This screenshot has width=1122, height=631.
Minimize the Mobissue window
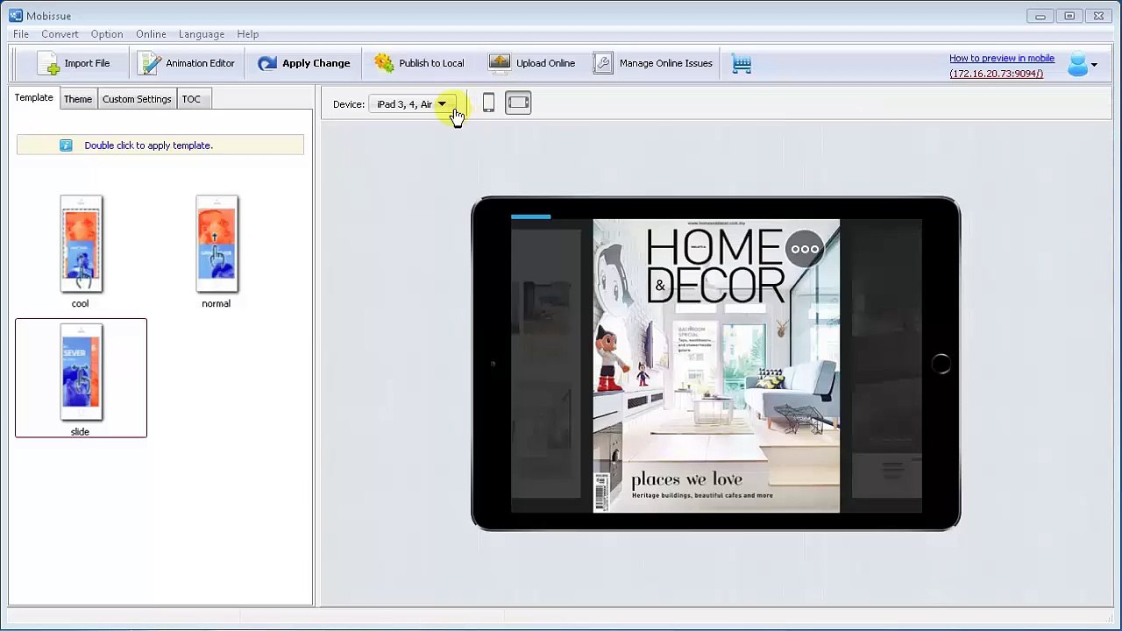point(1040,16)
